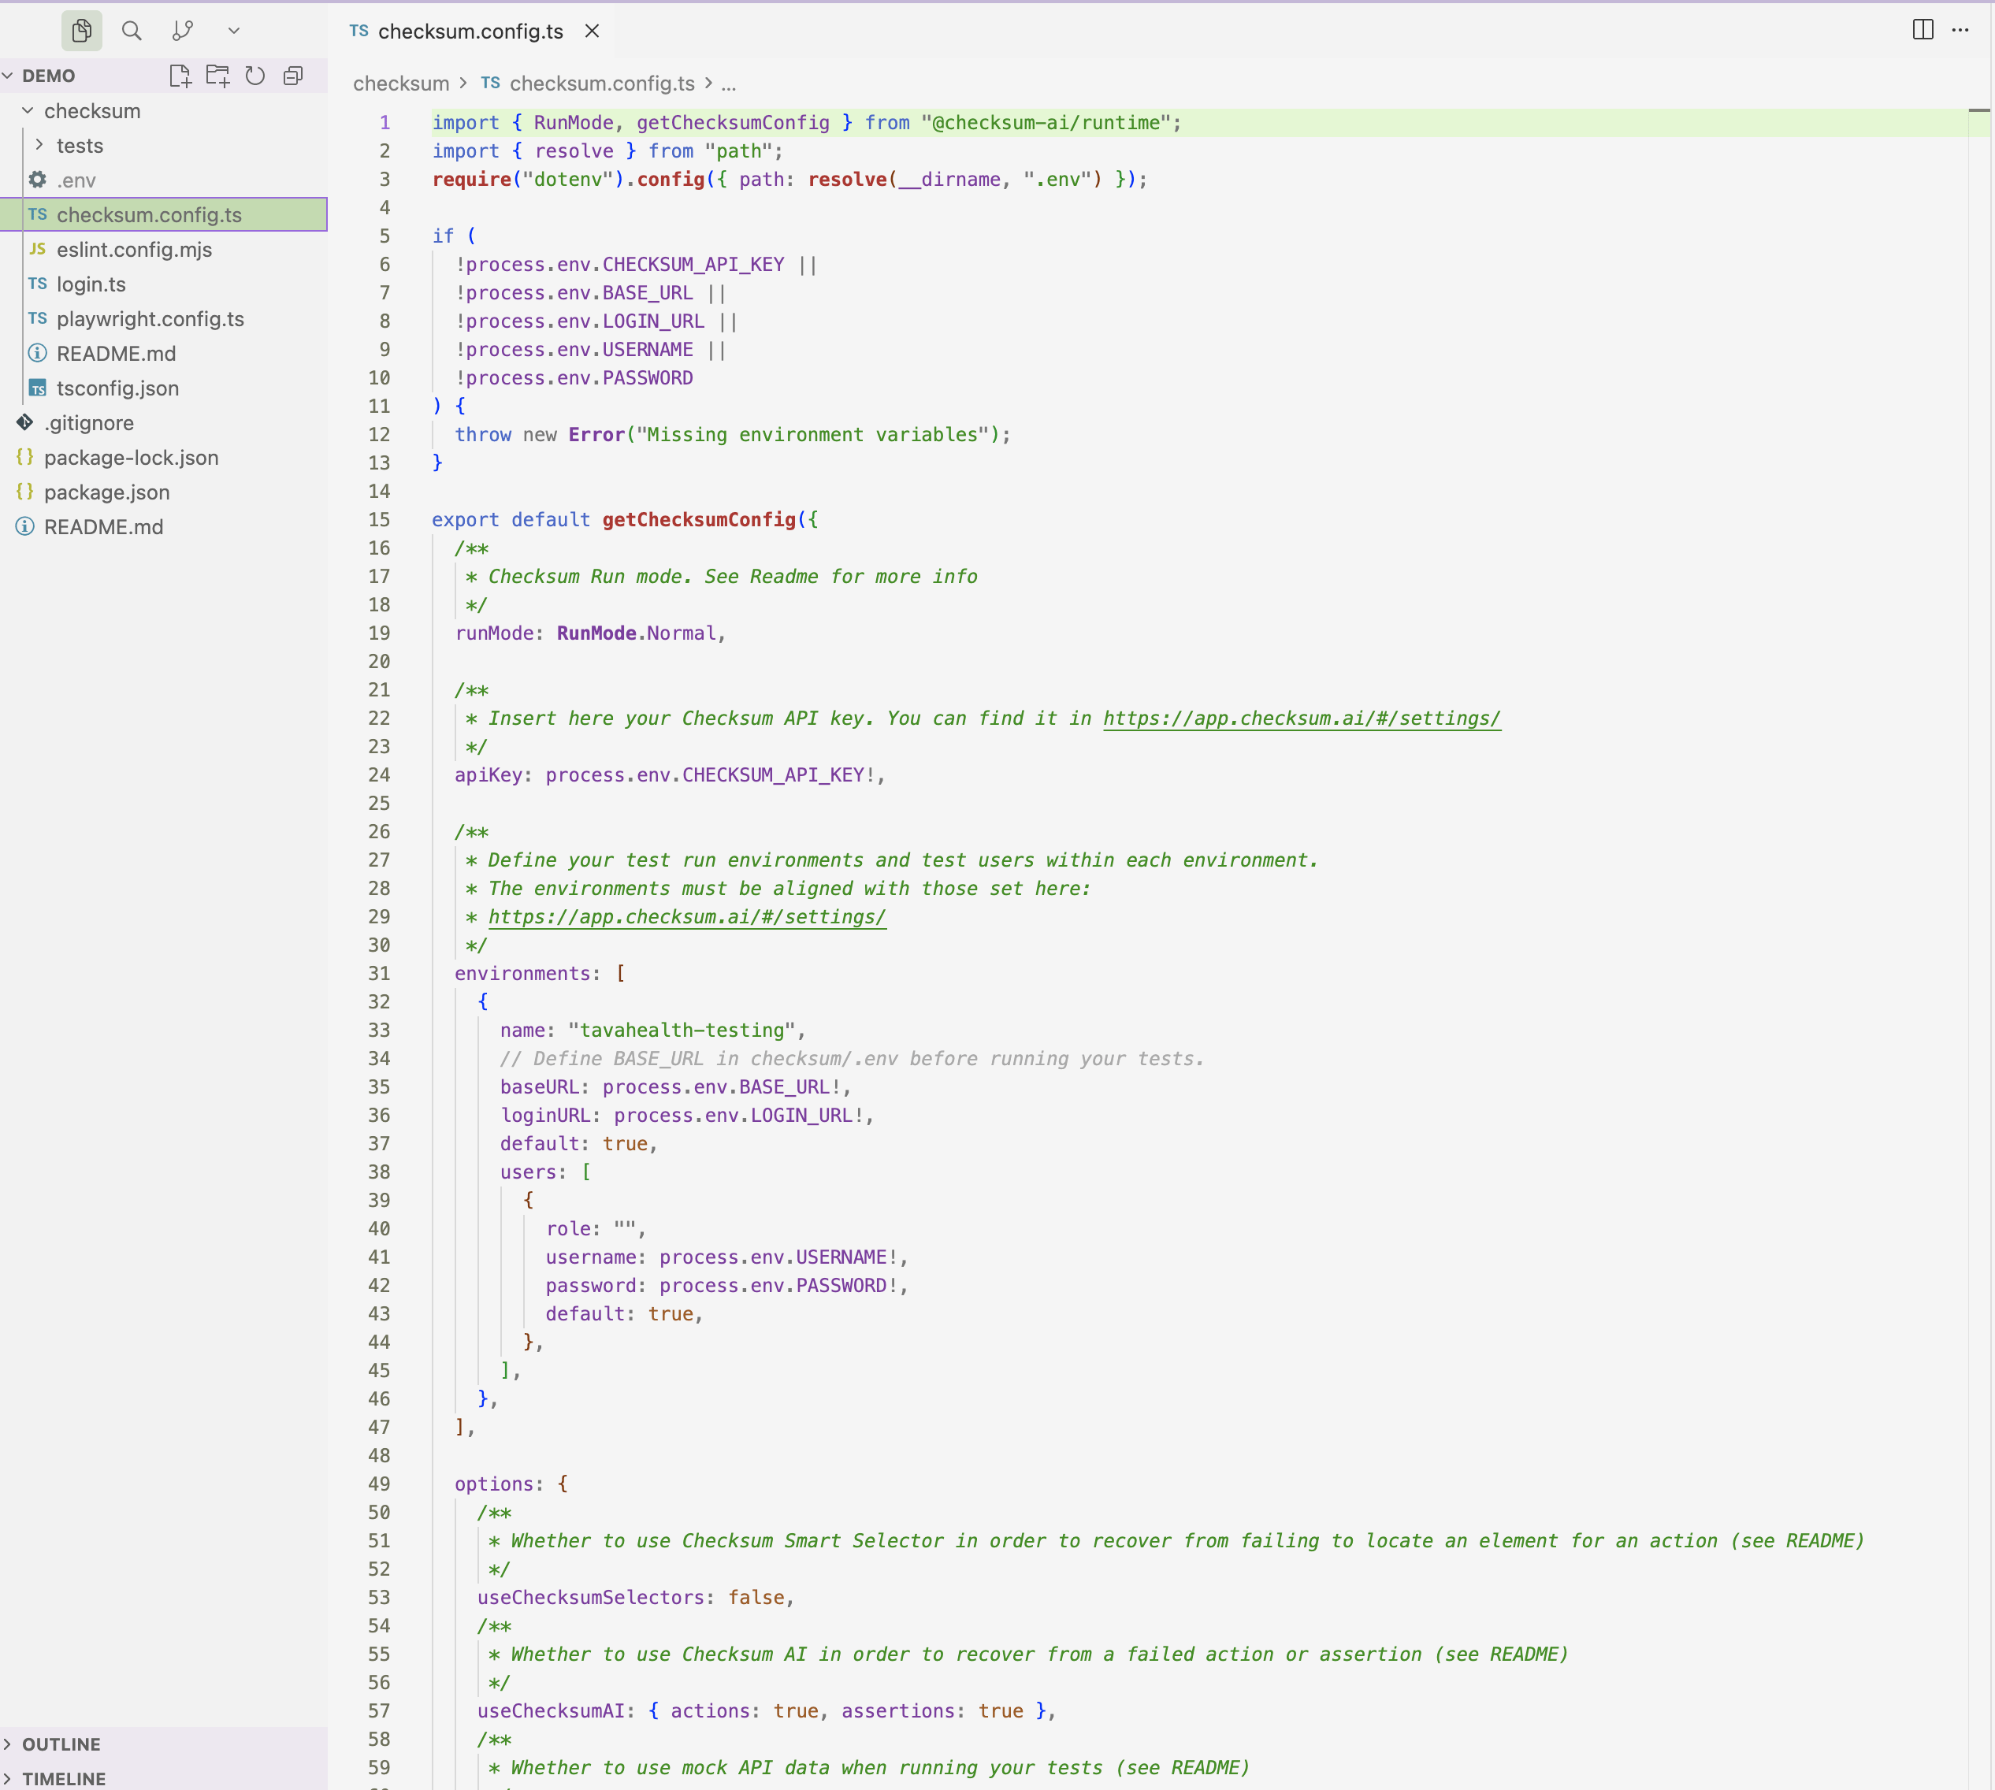Click the "Missing environment variables" error string
The width and height of the screenshot is (1995, 1790).
tap(812, 435)
